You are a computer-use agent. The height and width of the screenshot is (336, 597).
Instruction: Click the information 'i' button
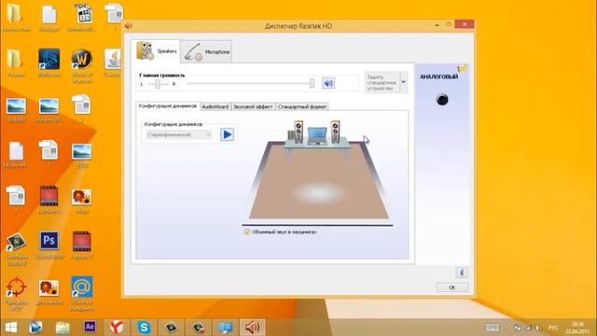click(462, 273)
